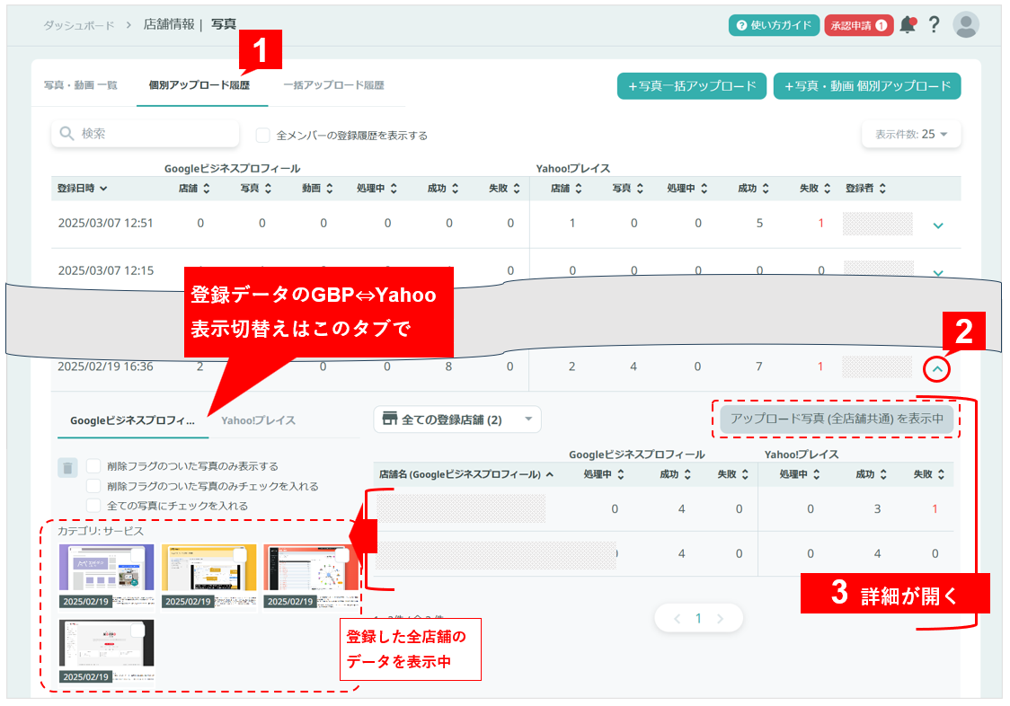Sort Yahoo!プレイス 店舗 column
Screen dimensions: 1010x706
pyautogui.click(x=579, y=188)
